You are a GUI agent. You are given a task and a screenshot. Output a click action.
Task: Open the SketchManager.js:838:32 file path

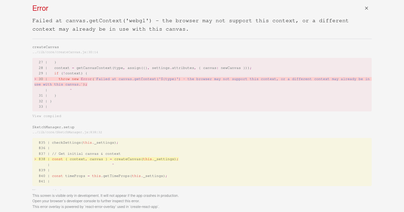click(67, 132)
